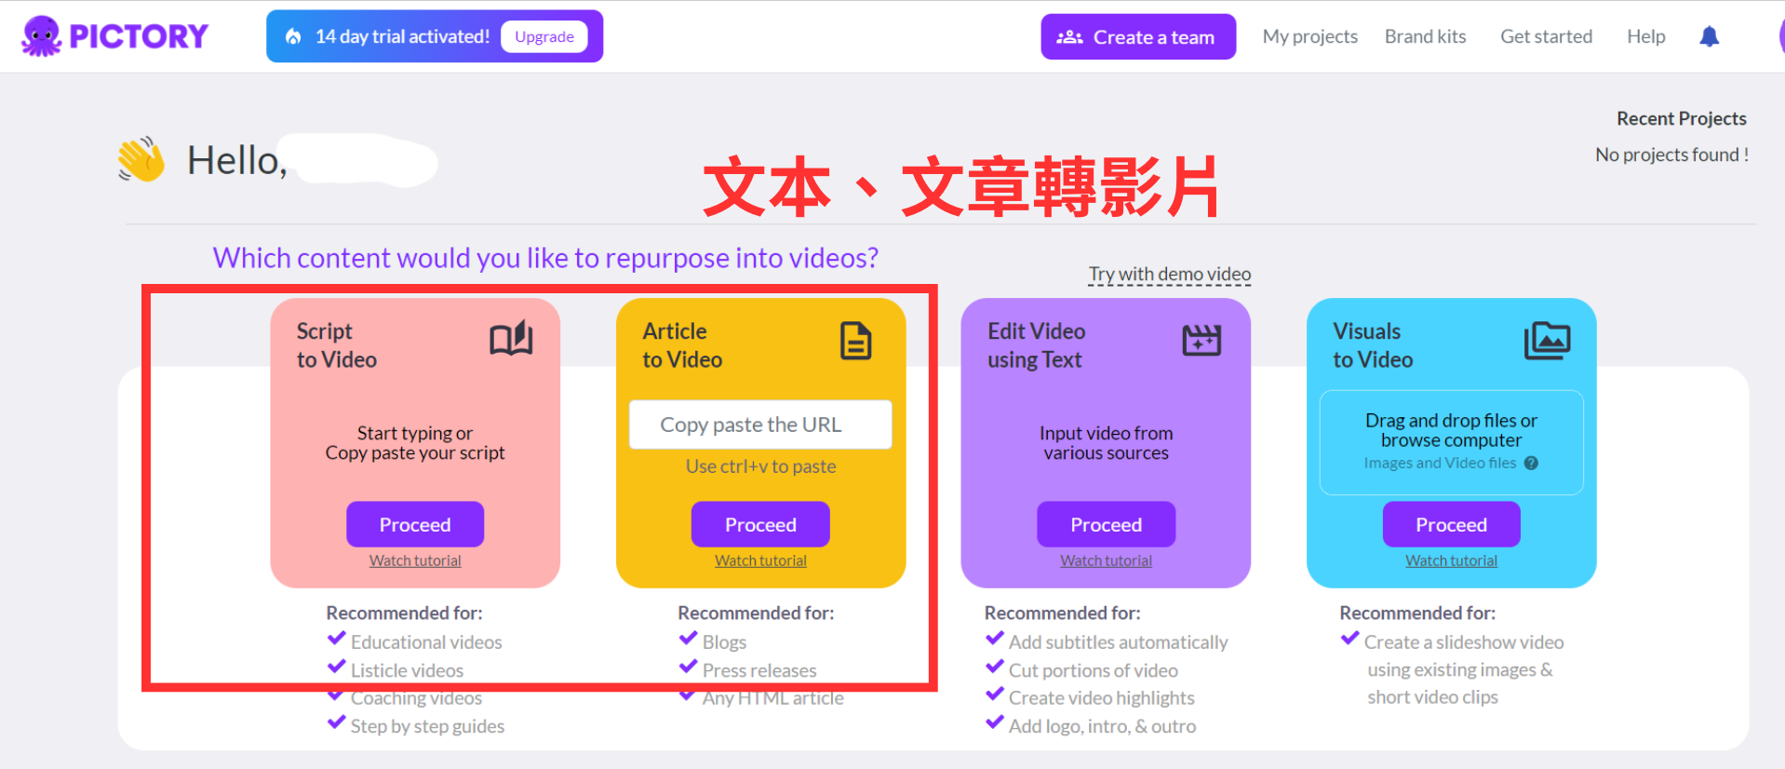Click the Create a team button
The image size is (1785, 769).
(x=1137, y=37)
